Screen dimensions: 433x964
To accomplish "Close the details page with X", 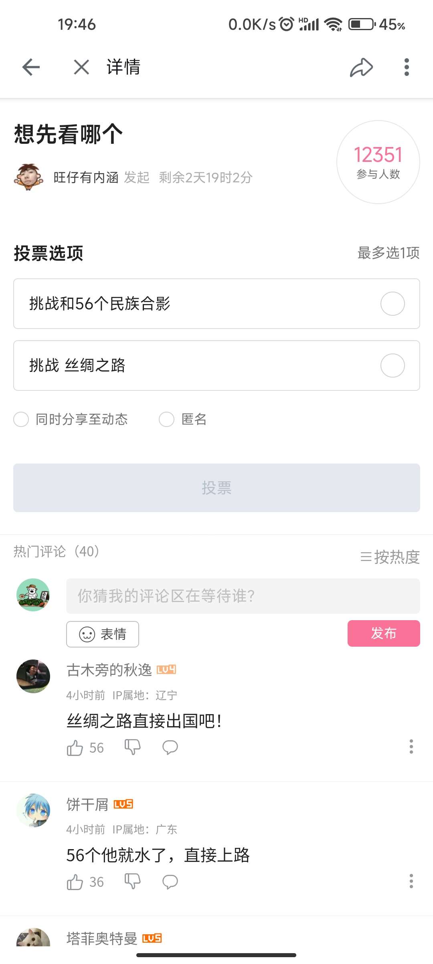I will [81, 67].
